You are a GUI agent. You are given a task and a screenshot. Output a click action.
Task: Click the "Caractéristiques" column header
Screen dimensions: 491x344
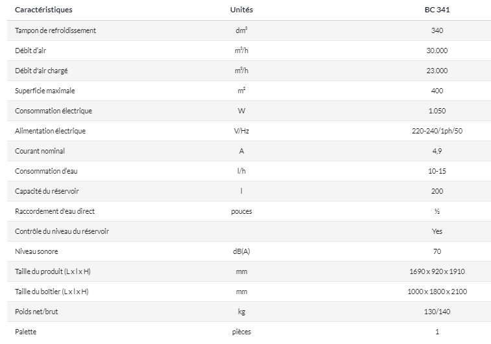click(43, 10)
